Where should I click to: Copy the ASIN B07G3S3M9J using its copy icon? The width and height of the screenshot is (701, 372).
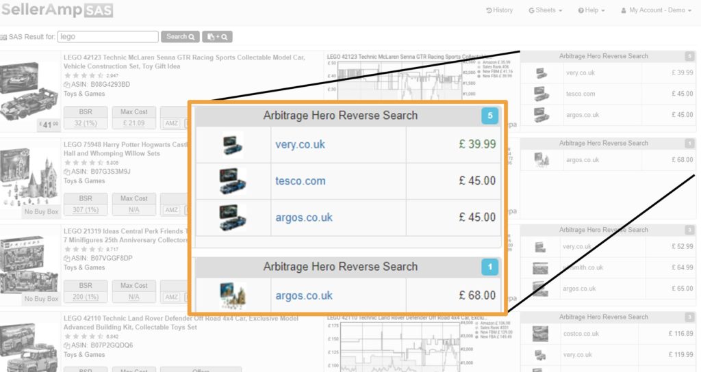coord(66,172)
